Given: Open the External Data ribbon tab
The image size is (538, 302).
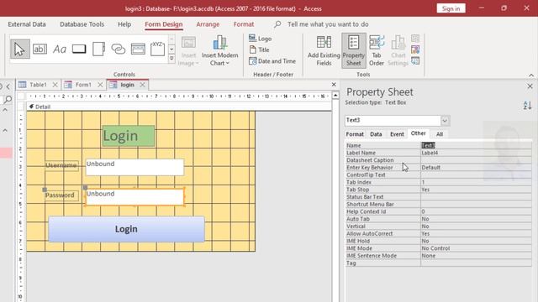Looking at the screenshot, I should tap(27, 24).
